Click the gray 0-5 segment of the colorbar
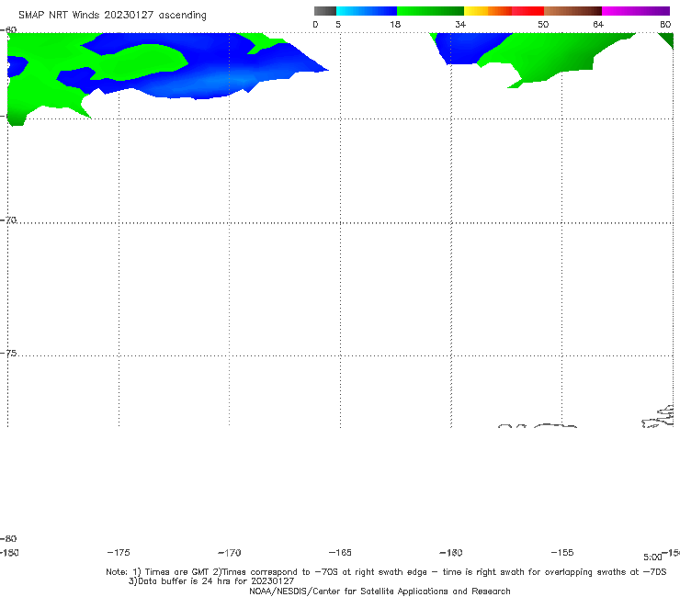Image resolution: width=680 pixels, height=597 pixels. 325,11
